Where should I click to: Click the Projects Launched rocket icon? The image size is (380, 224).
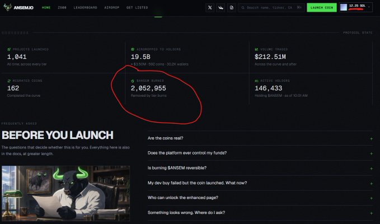(x=9, y=49)
